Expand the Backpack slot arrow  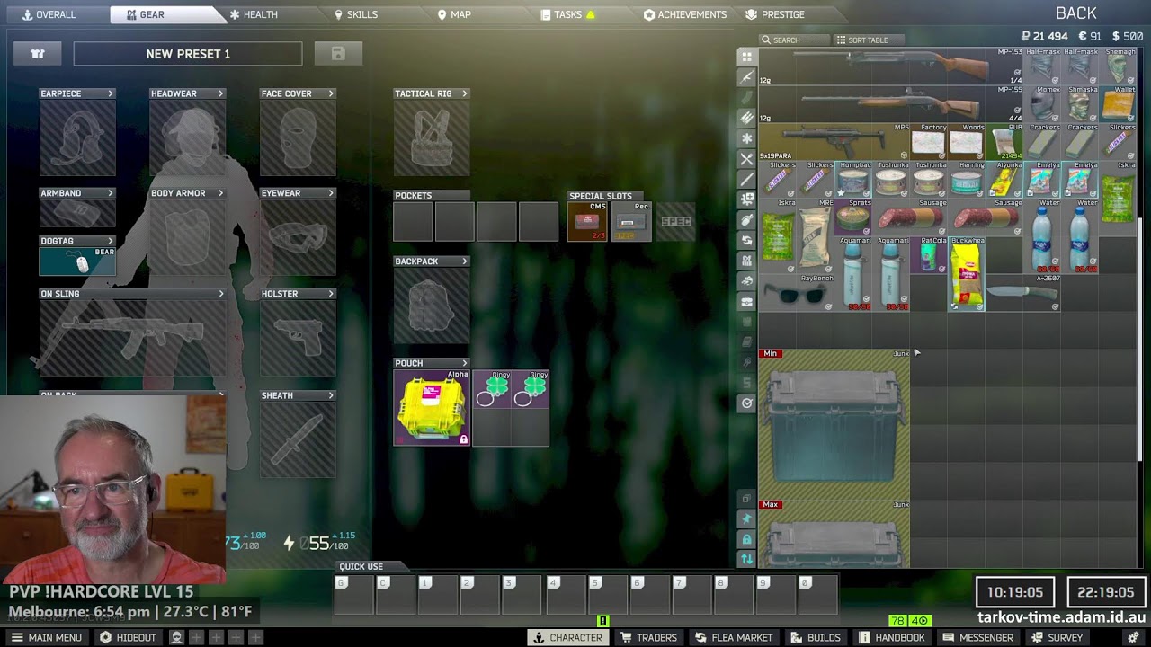tap(465, 261)
